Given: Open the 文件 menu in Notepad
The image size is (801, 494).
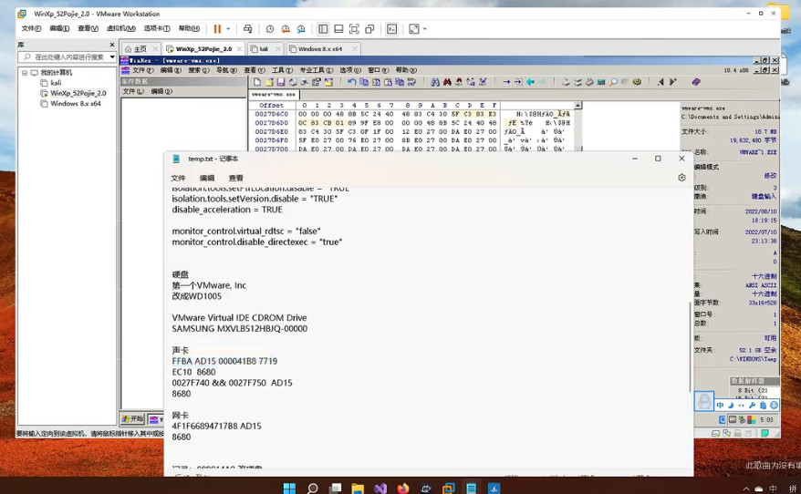Looking at the screenshot, I should tap(178, 178).
